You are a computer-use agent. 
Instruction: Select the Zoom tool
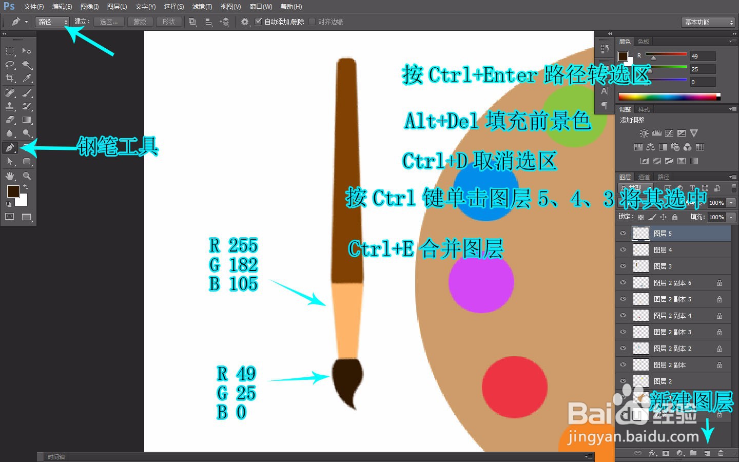tap(27, 176)
